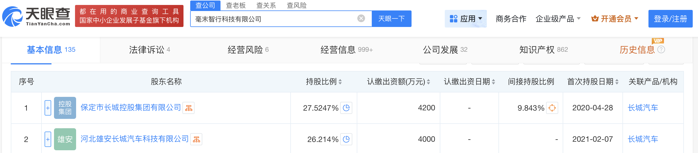View shareholding pie icon next to 27.5247%
698x153 pixels.
[346, 108]
